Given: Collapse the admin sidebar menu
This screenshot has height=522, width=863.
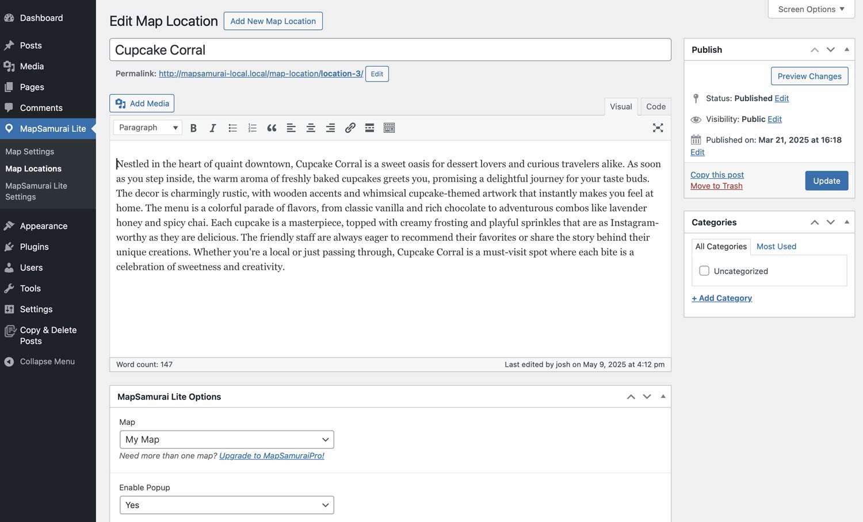Looking at the screenshot, I should click(x=48, y=362).
